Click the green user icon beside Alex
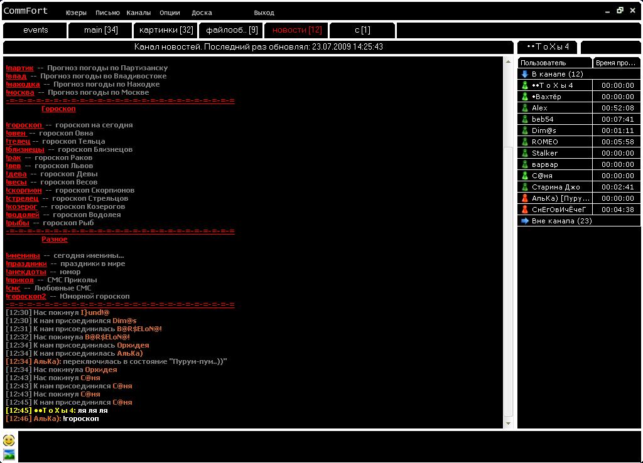 coord(525,108)
